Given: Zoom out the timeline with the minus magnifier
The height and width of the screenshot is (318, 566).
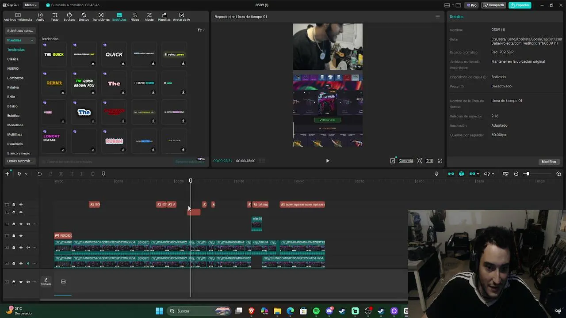Looking at the screenshot, I should tap(516, 174).
